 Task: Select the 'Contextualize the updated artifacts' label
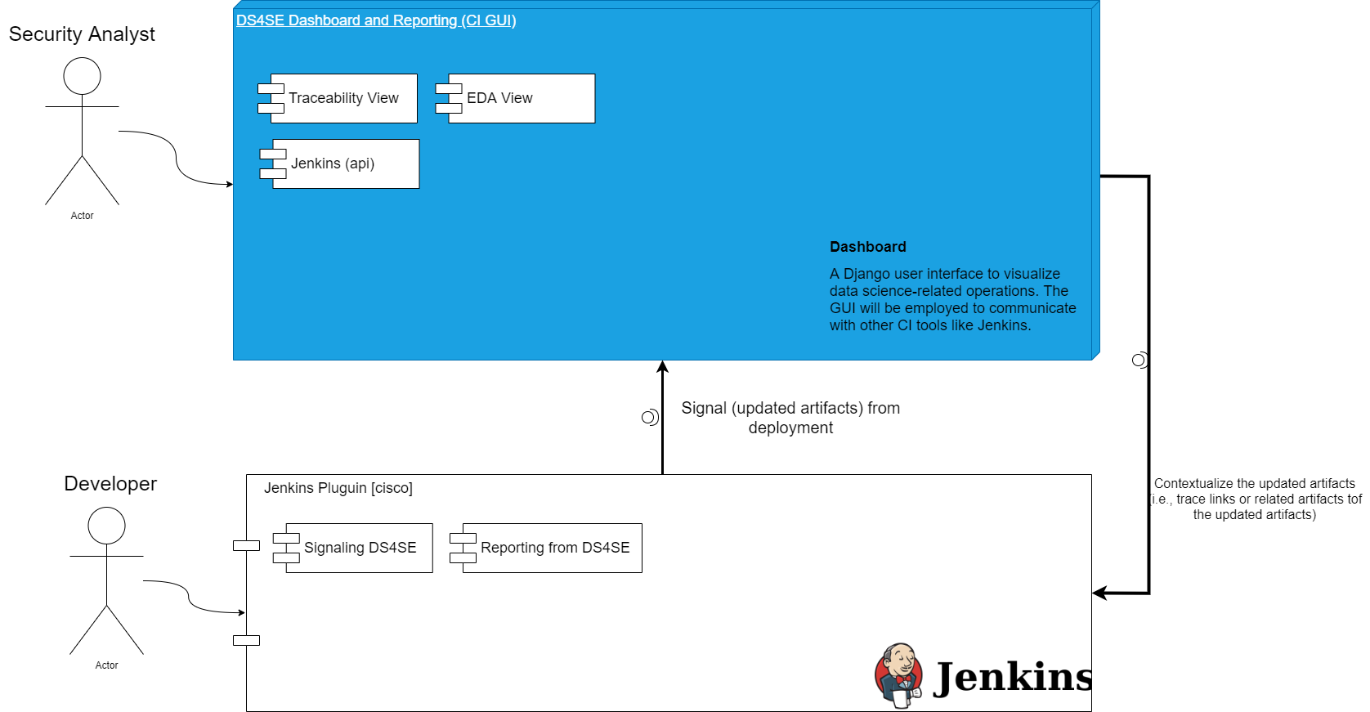pos(1255,499)
